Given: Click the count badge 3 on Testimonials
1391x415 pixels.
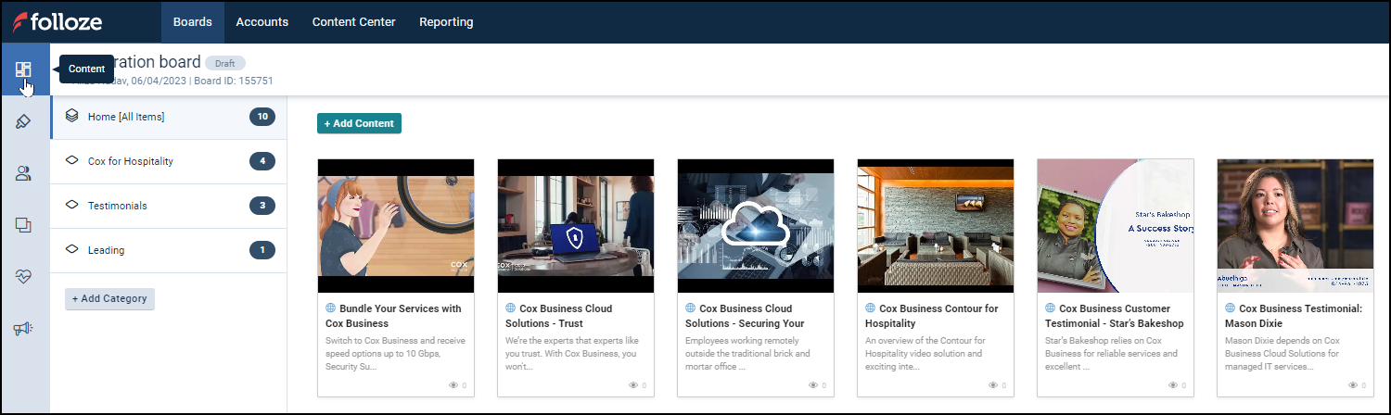Looking at the screenshot, I should [x=262, y=206].
